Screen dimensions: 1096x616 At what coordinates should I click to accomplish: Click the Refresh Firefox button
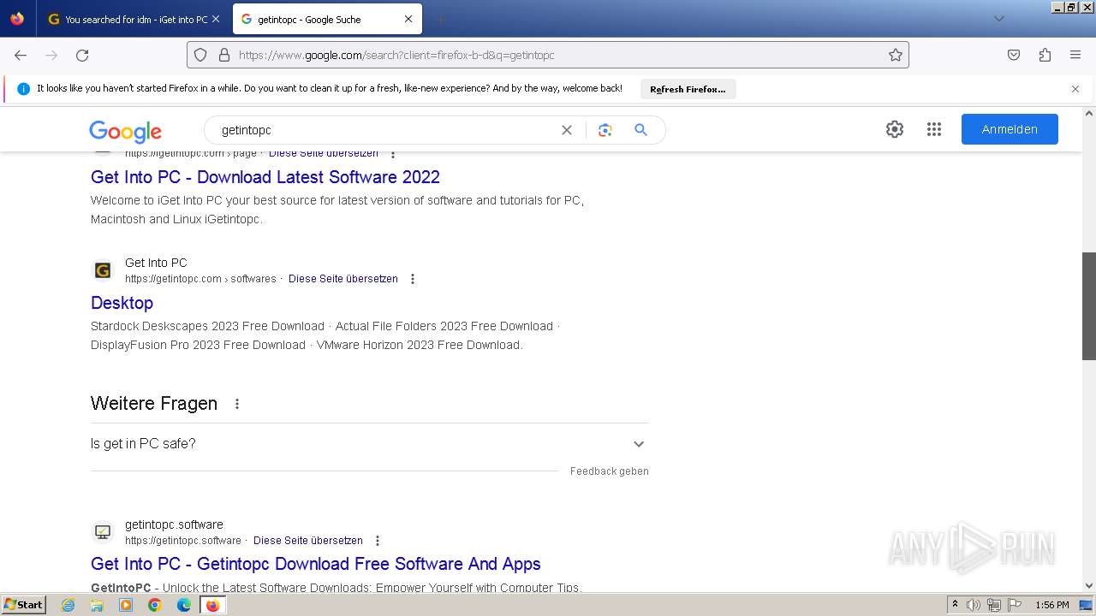click(688, 89)
